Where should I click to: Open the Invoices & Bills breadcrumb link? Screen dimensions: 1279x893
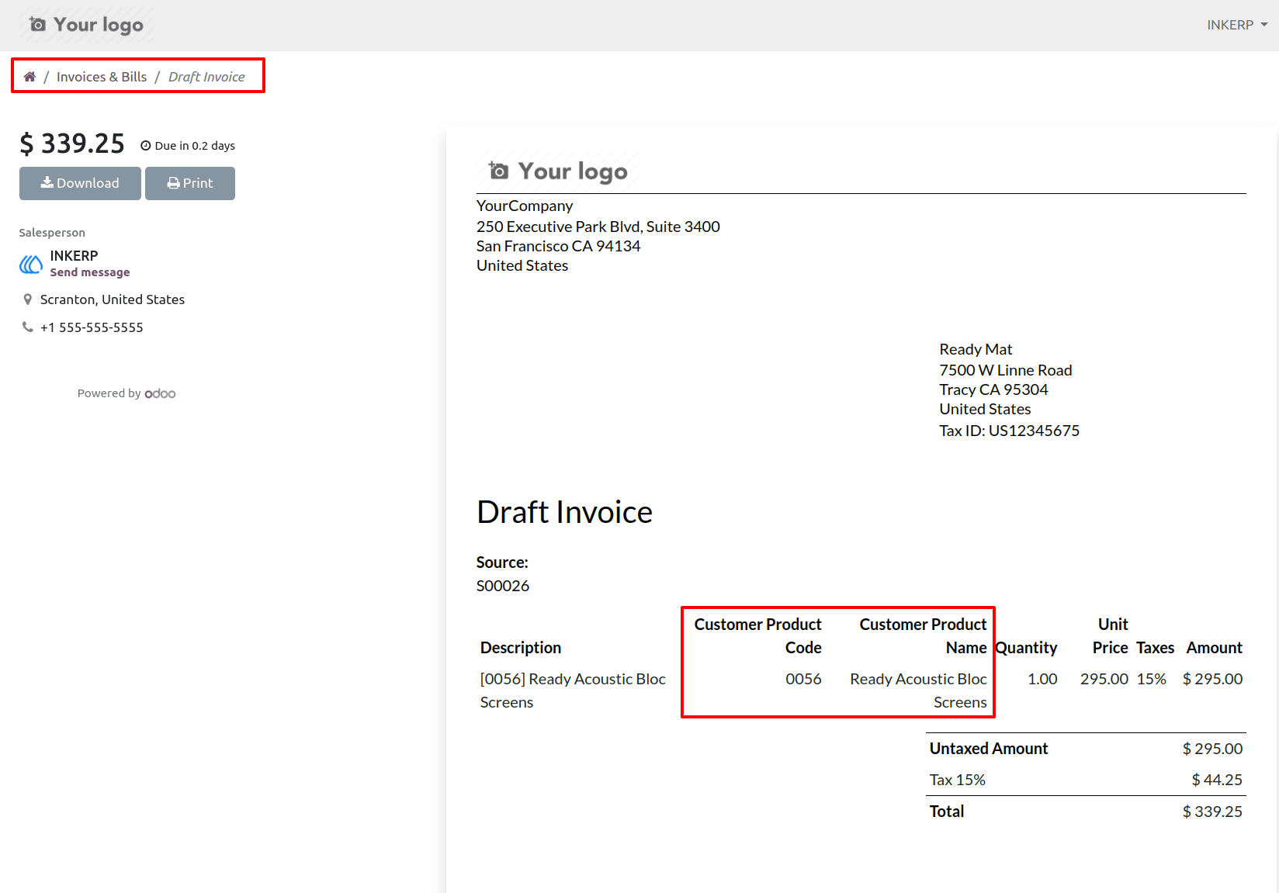point(102,77)
